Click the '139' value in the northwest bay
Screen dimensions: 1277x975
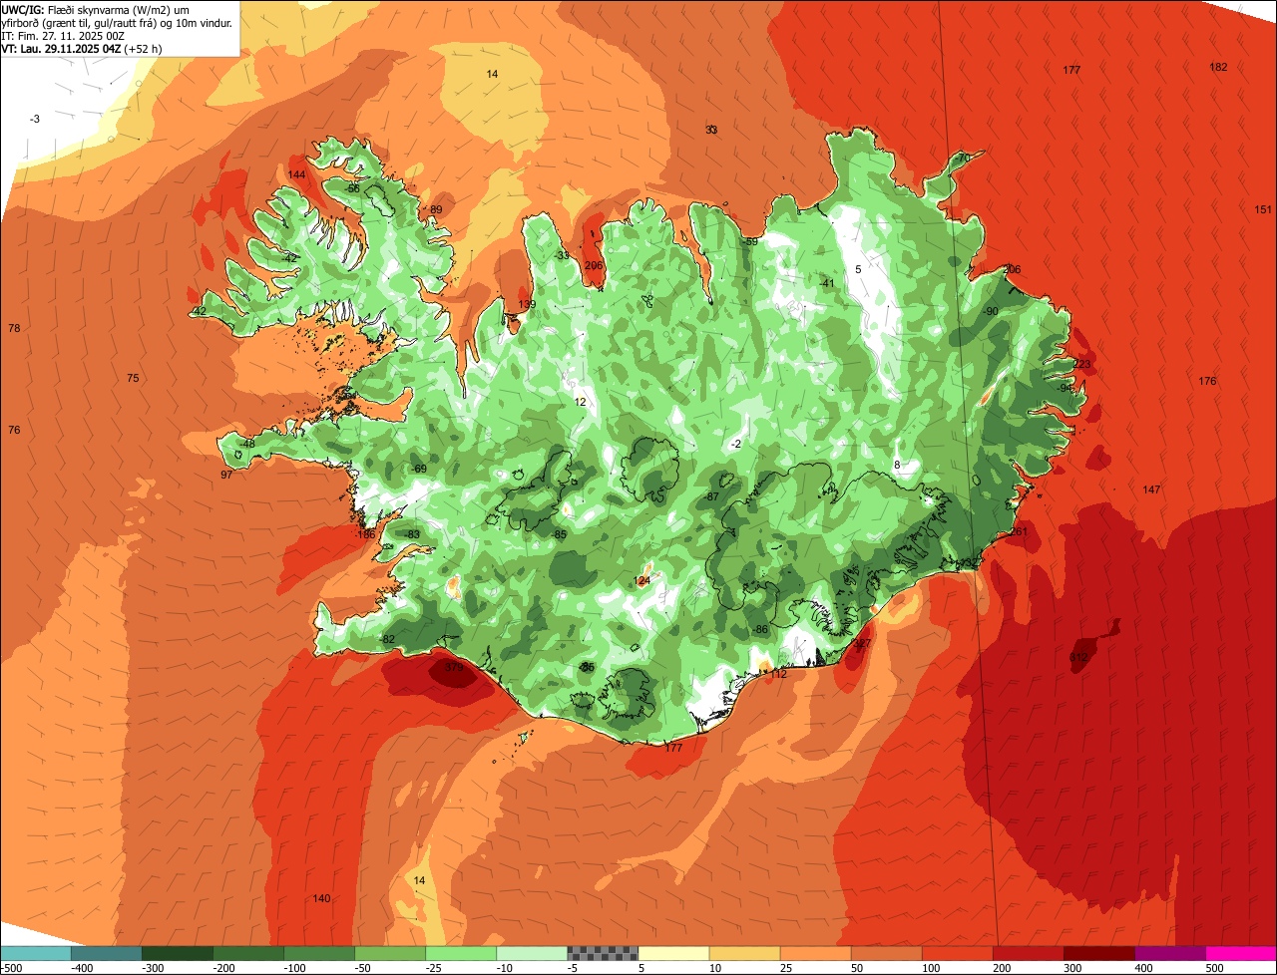tap(527, 304)
